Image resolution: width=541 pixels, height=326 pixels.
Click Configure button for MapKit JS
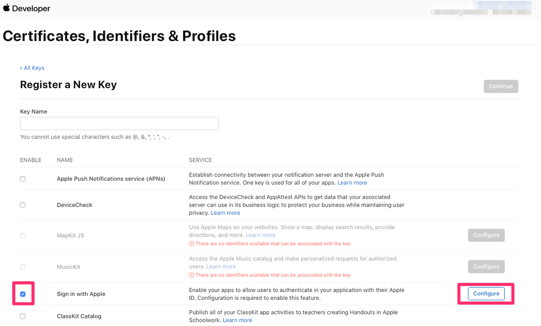tap(486, 235)
